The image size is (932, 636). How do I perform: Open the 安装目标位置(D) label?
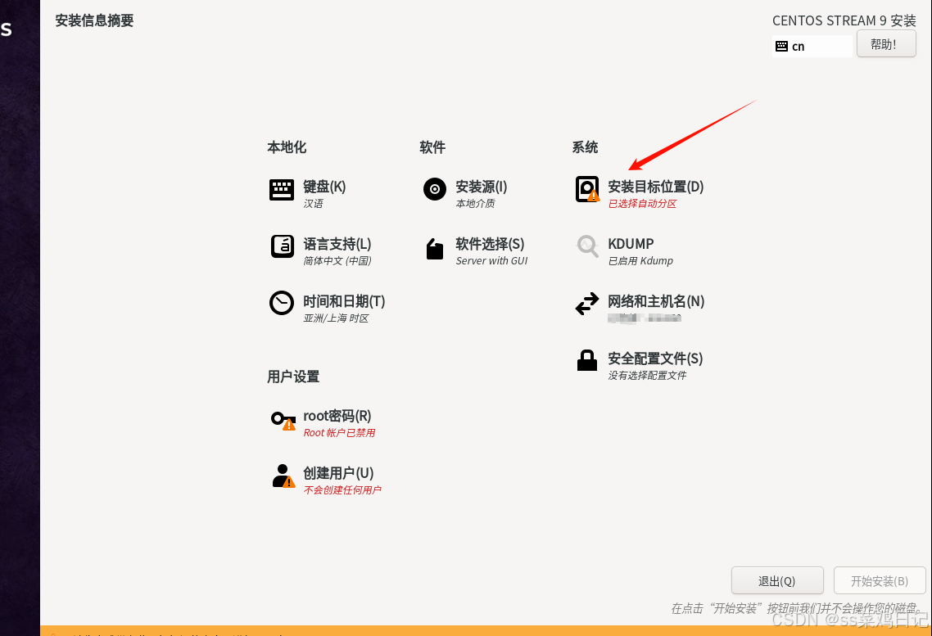coord(656,187)
